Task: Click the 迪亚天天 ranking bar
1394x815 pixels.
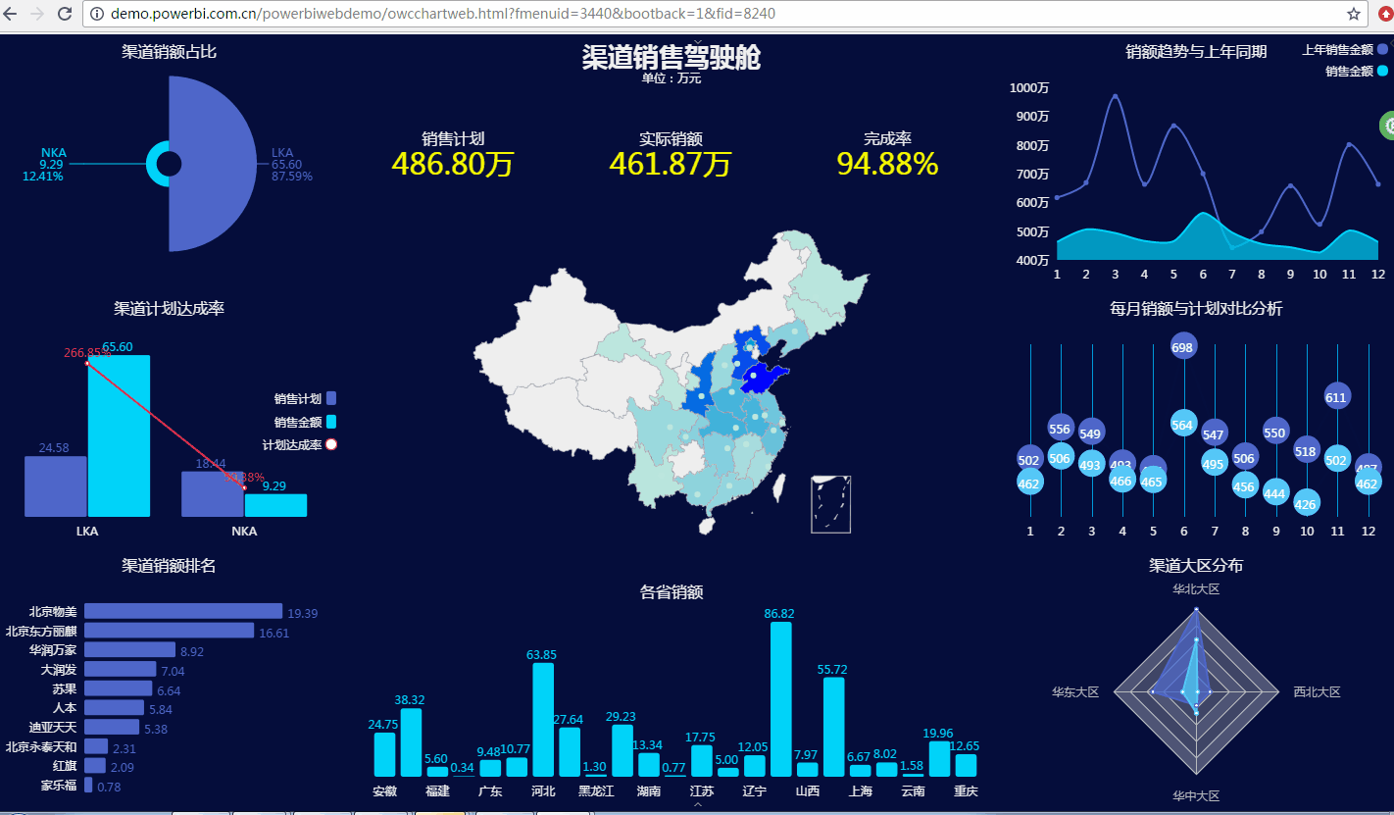Action: [112, 728]
